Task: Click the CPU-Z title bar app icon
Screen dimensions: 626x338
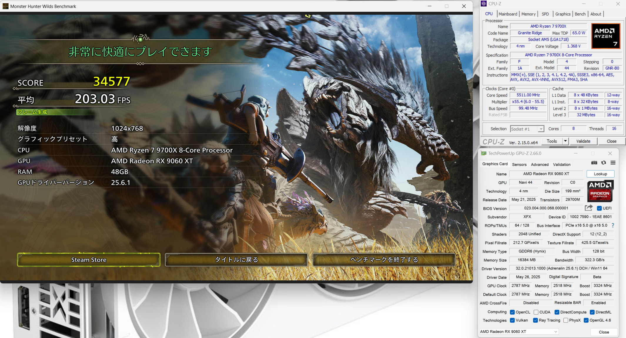Action: (x=484, y=4)
